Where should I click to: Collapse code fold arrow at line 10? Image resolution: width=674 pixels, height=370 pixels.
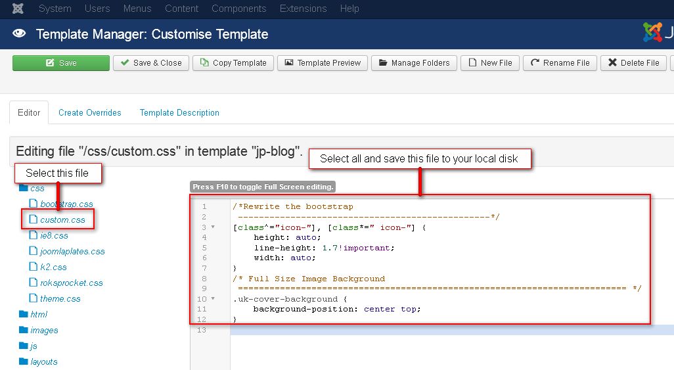click(x=213, y=298)
